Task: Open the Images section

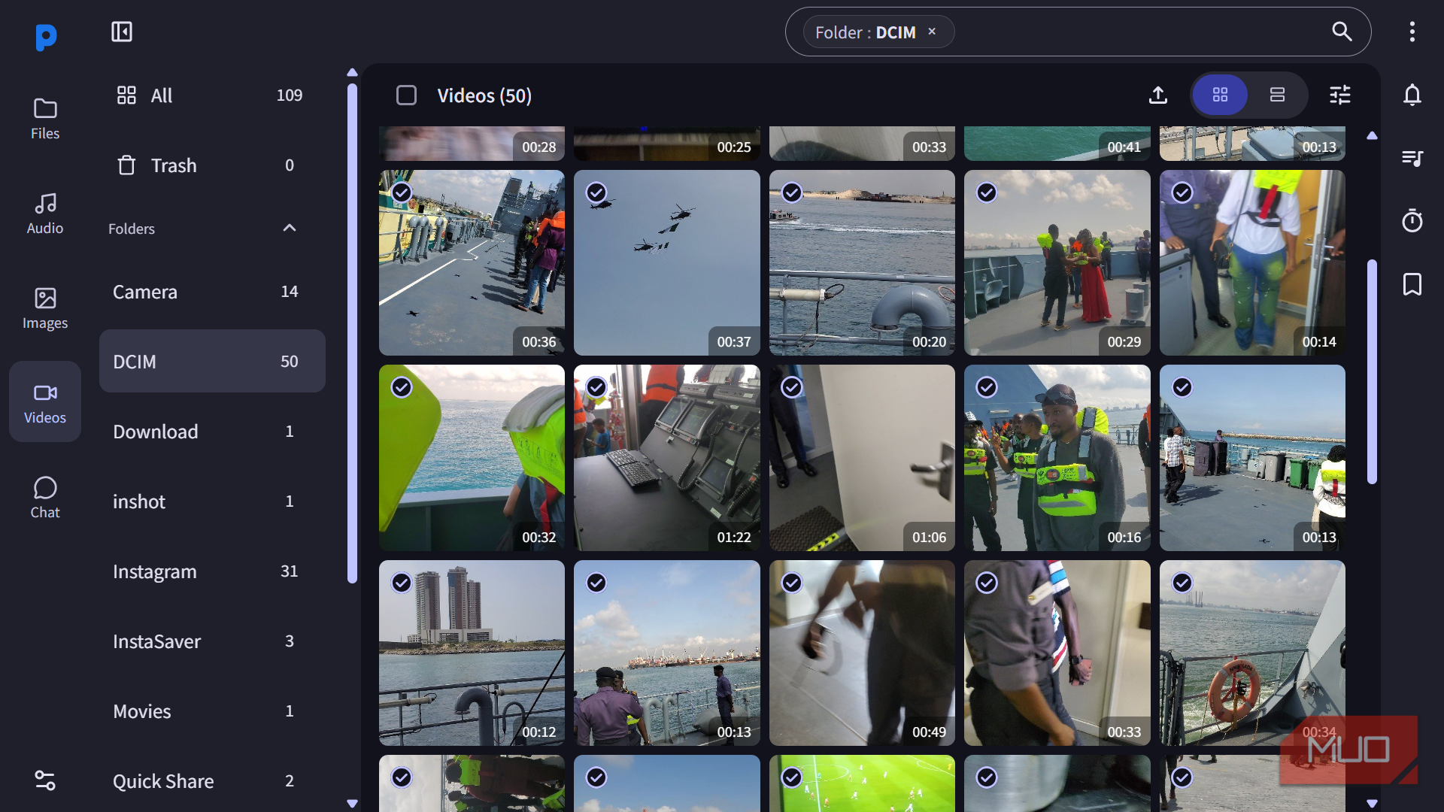Action: click(45, 308)
